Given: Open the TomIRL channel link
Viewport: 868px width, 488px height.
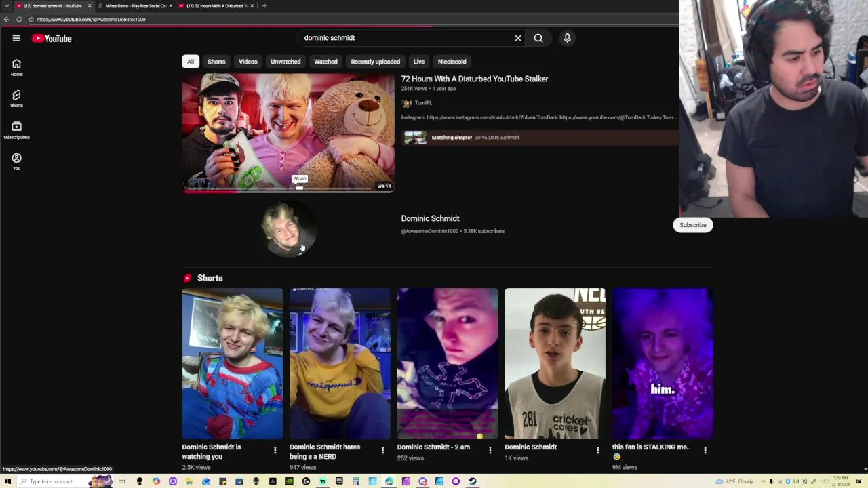Looking at the screenshot, I should click(423, 103).
